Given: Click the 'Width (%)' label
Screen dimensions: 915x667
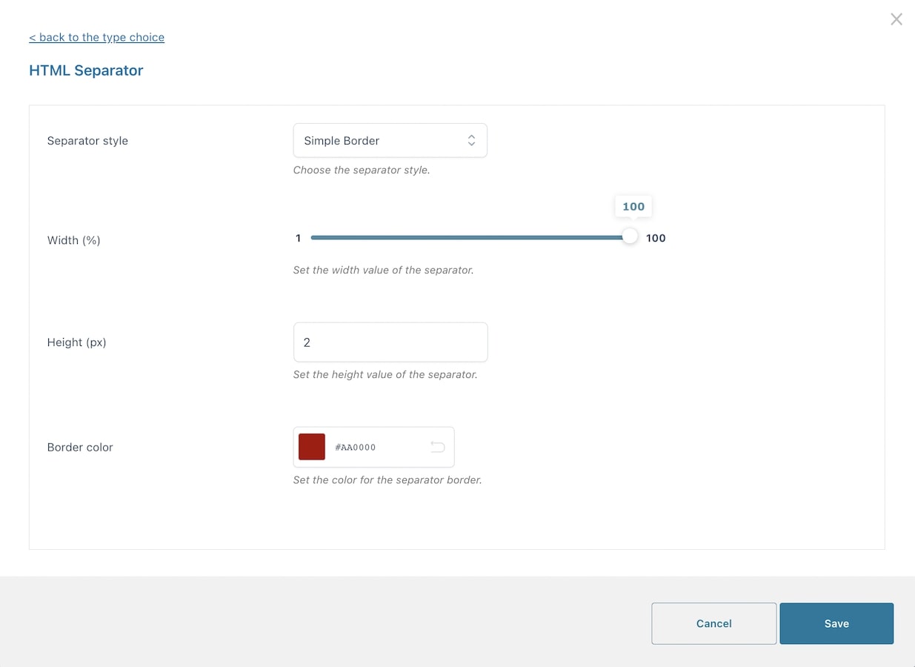Looking at the screenshot, I should click(73, 240).
